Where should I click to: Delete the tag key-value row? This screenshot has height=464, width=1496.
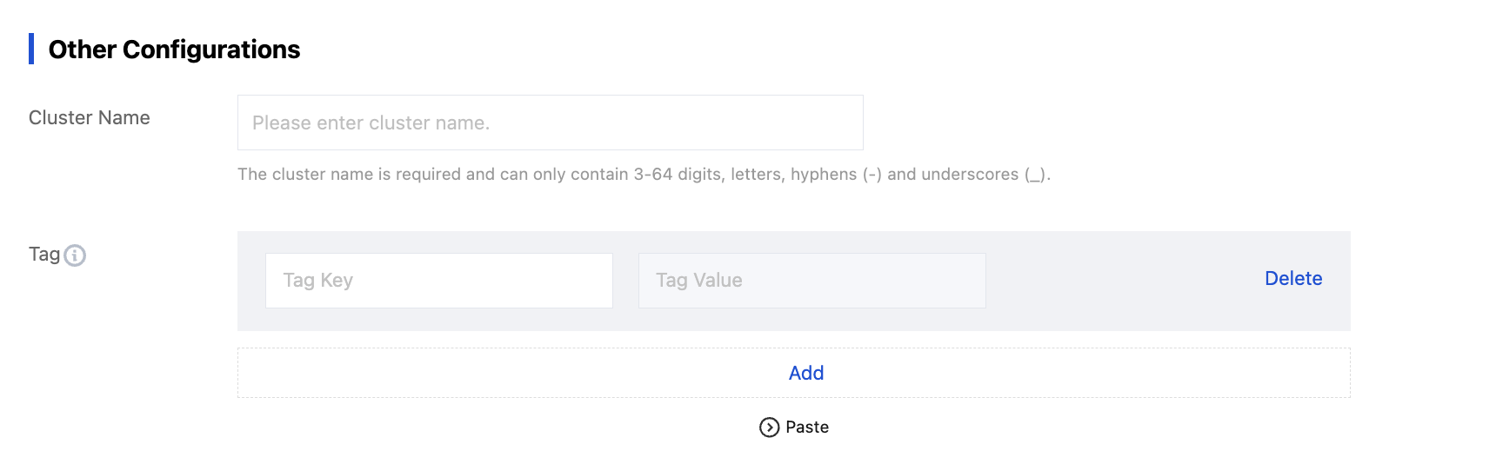[x=1292, y=279]
